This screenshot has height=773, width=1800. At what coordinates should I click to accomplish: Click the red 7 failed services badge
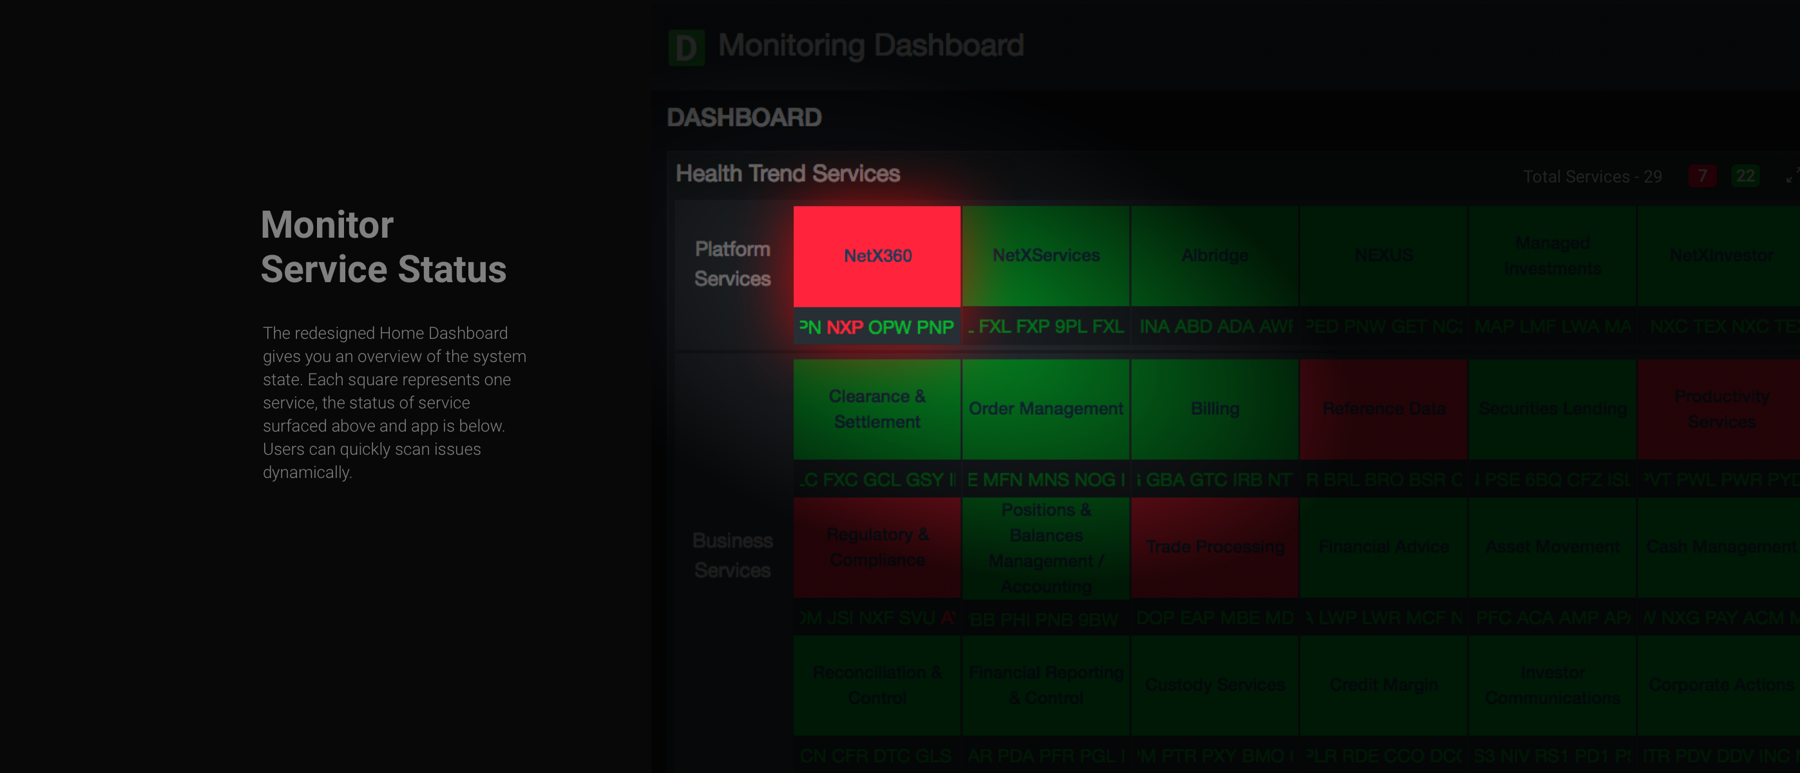[1702, 176]
